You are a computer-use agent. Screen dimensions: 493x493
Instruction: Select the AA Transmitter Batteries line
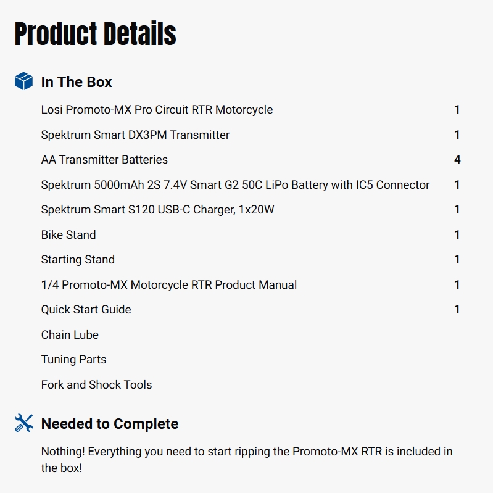click(104, 160)
